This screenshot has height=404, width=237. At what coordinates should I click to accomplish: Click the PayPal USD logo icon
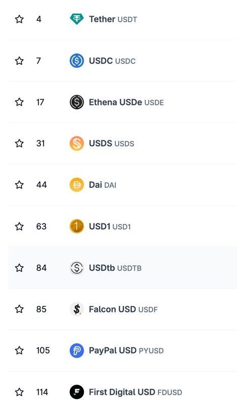[x=77, y=350]
